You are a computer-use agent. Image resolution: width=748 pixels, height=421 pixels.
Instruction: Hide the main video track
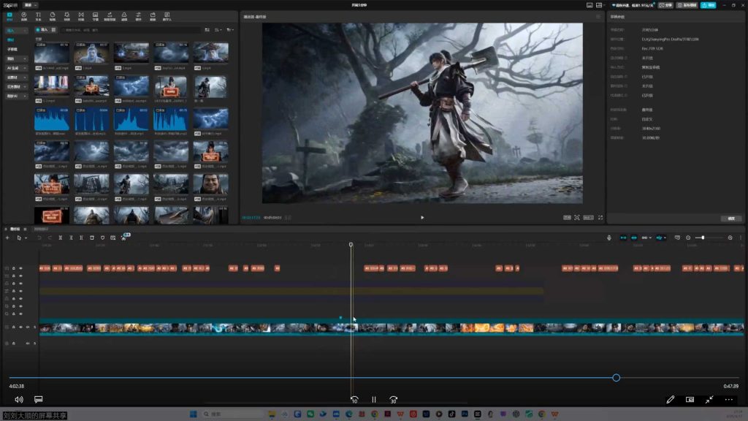[20, 327]
